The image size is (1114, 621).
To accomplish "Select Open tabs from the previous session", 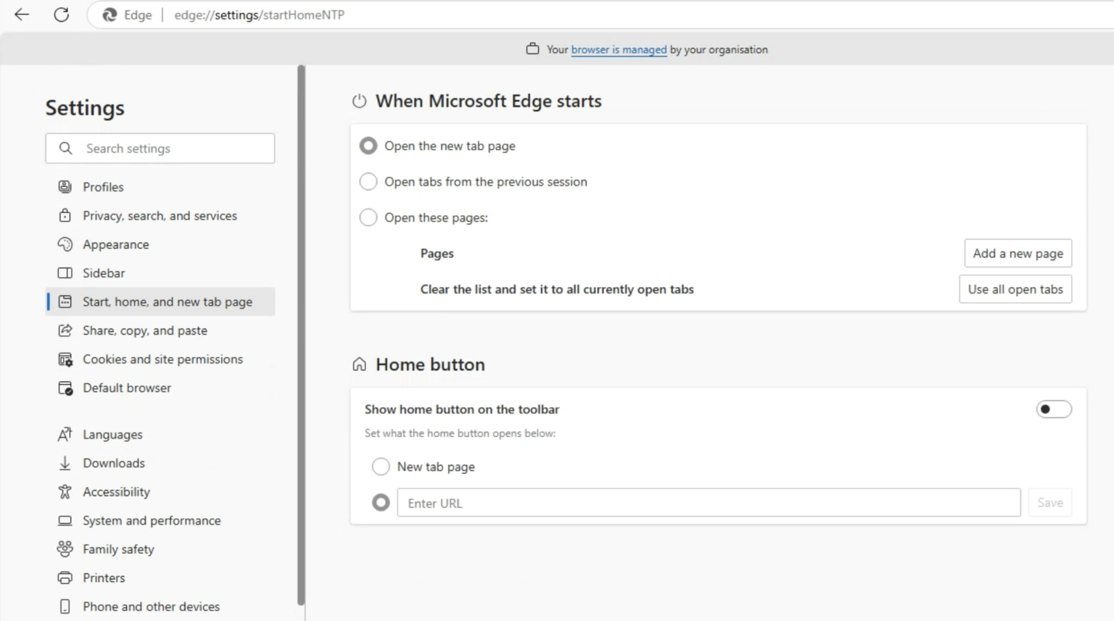I will pyautogui.click(x=368, y=181).
